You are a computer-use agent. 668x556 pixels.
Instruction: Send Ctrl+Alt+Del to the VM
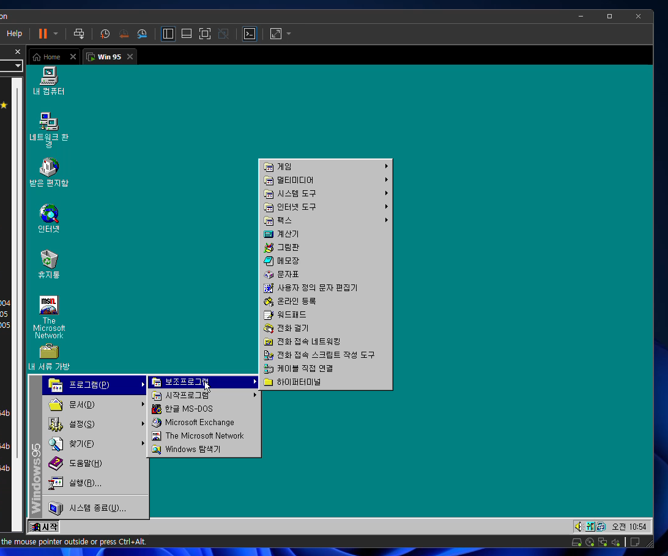point(79,34)
